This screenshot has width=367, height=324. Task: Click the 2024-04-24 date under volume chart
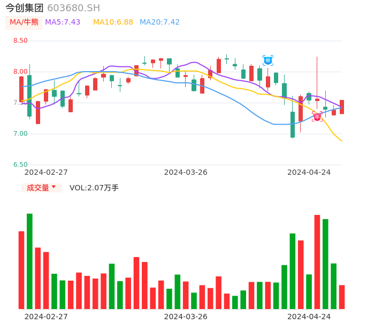pyautogui.click(x=309, y=317)
